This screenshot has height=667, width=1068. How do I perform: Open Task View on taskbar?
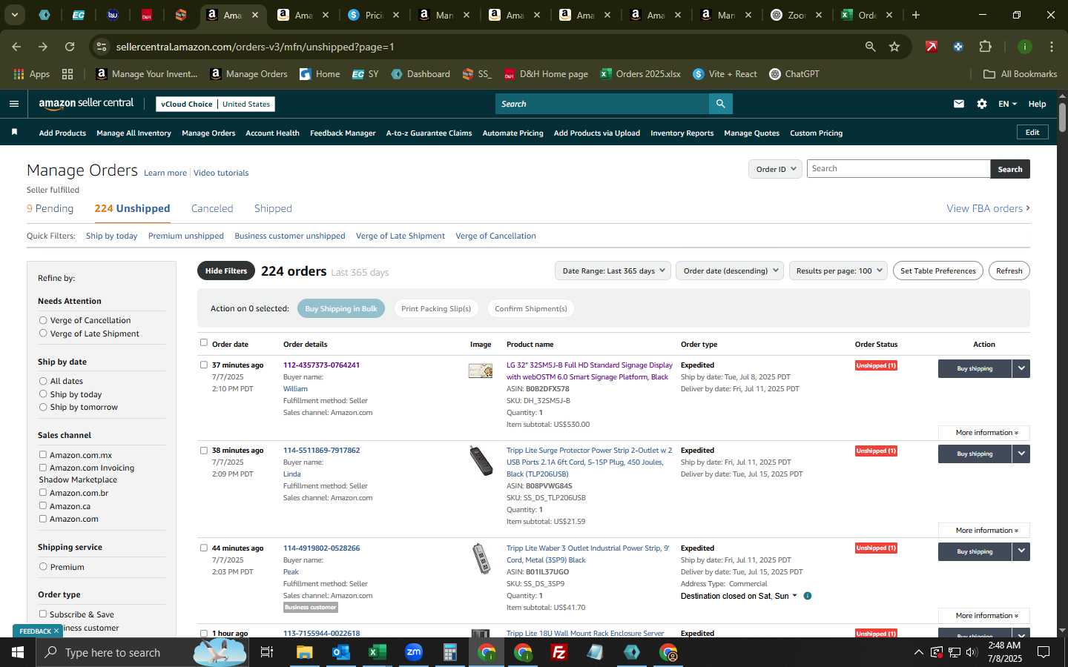267,652
